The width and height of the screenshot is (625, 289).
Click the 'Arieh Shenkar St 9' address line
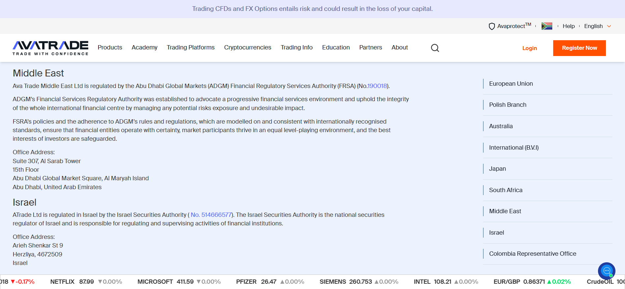pos(38,246)
